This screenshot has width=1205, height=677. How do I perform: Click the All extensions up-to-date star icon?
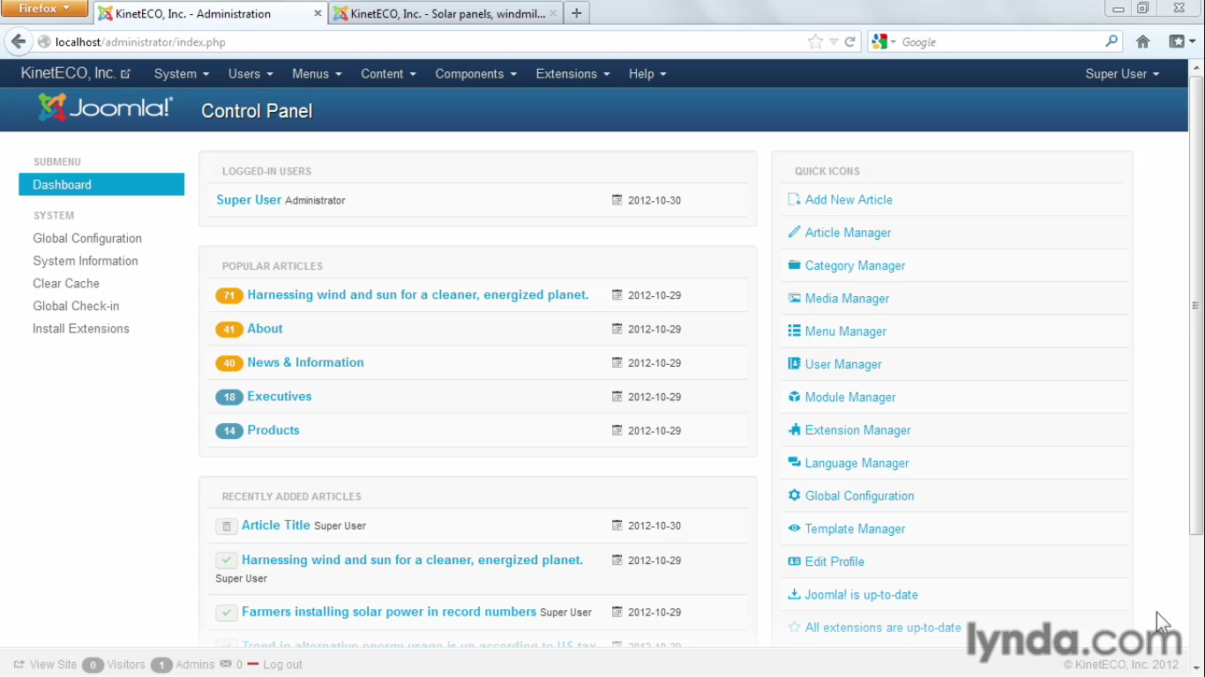coord(794,627)
